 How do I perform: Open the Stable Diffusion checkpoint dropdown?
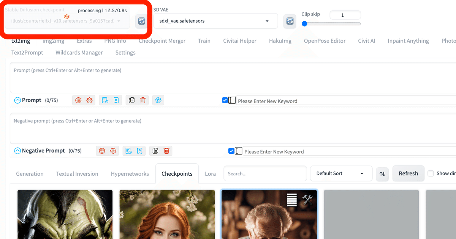(x=67, y=21)
